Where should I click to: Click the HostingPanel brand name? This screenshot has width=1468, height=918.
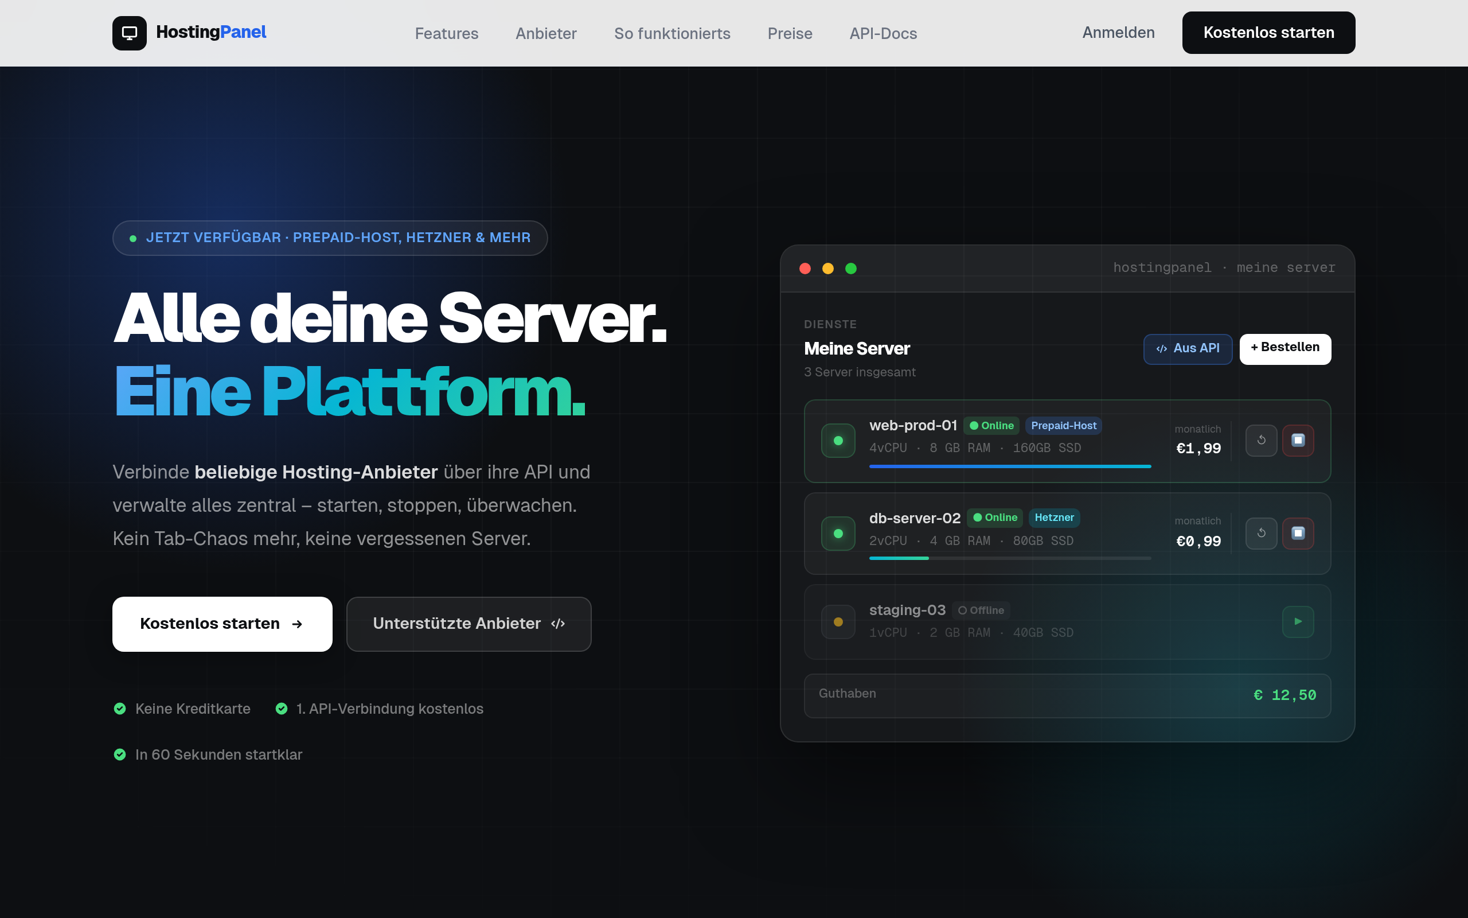211,32
